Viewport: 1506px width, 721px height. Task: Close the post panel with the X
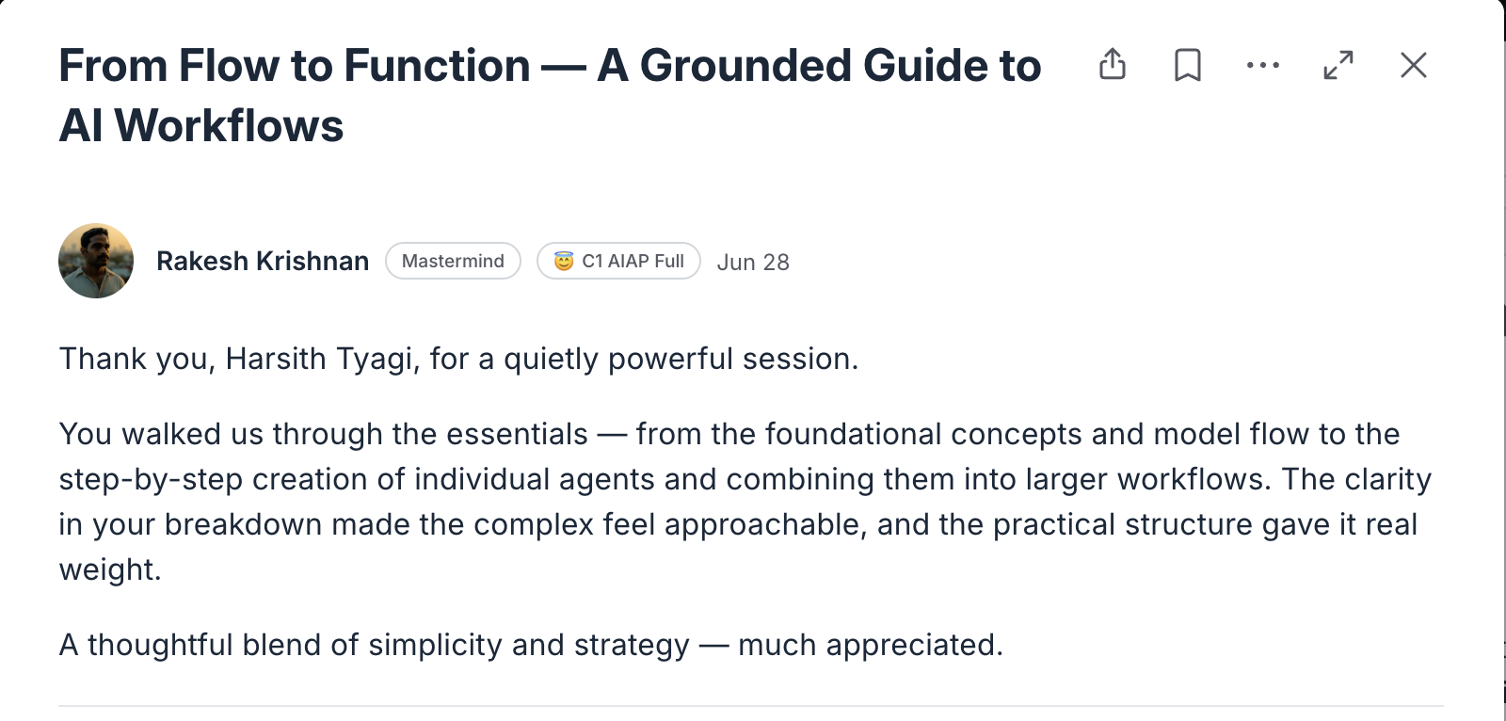pyautogui.click(x=1414, y=65)
